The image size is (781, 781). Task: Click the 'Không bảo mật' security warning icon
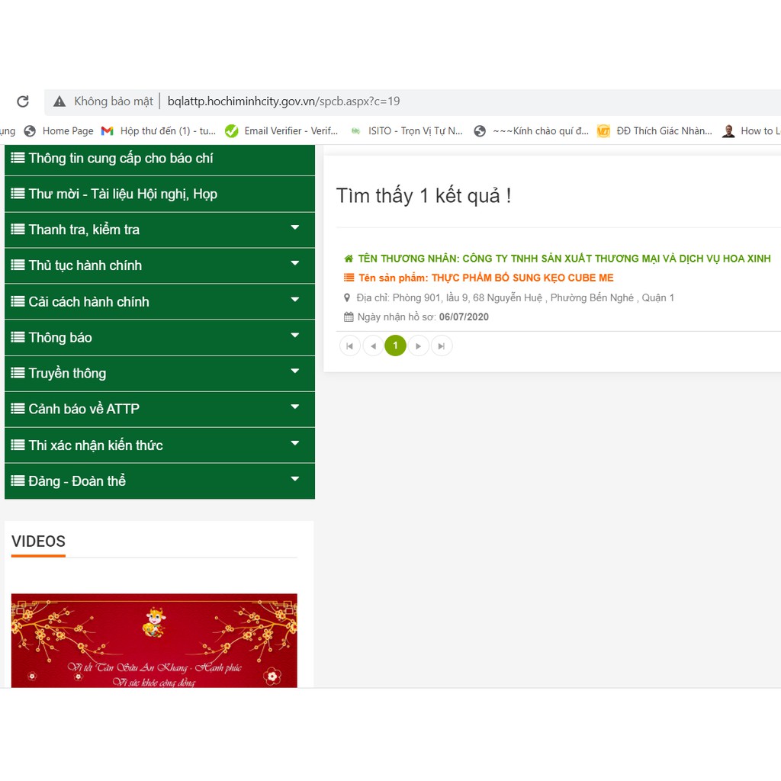pyautogui.click(x=59, y=101)
